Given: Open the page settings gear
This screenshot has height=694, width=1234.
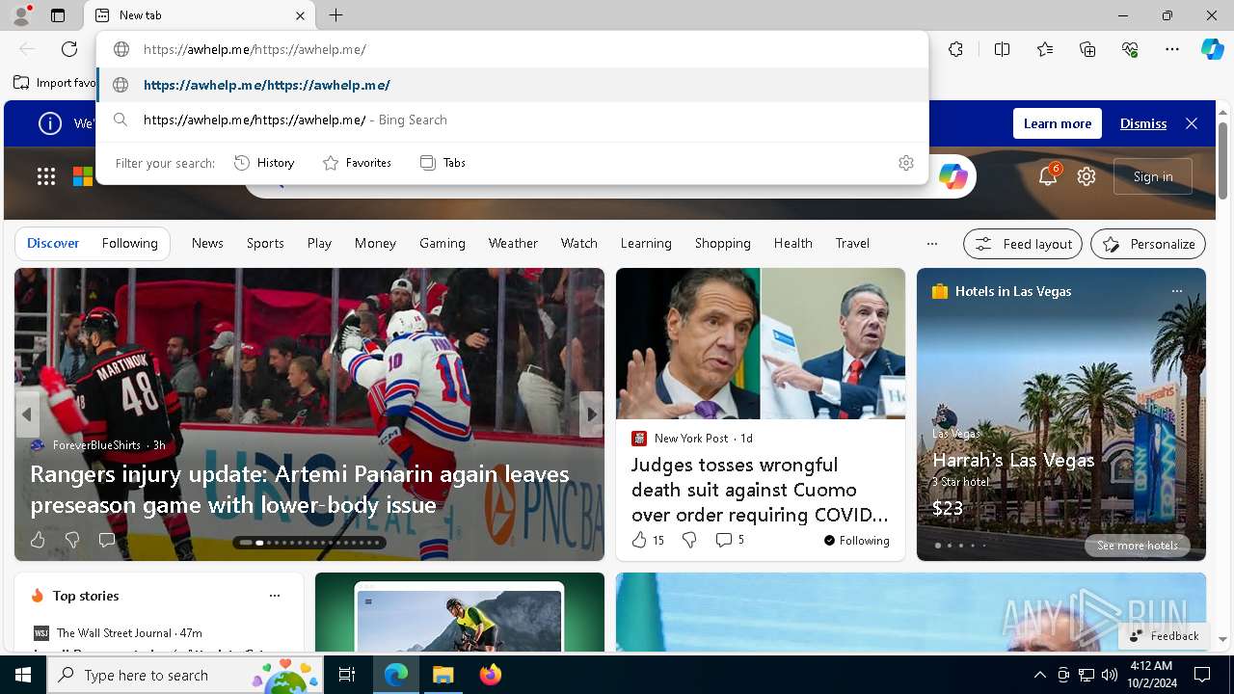Looking at the screenshot, I should pos(1086,176).
